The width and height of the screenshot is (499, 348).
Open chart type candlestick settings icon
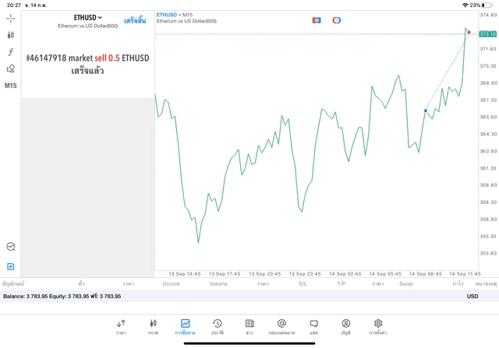coord(11,35)
